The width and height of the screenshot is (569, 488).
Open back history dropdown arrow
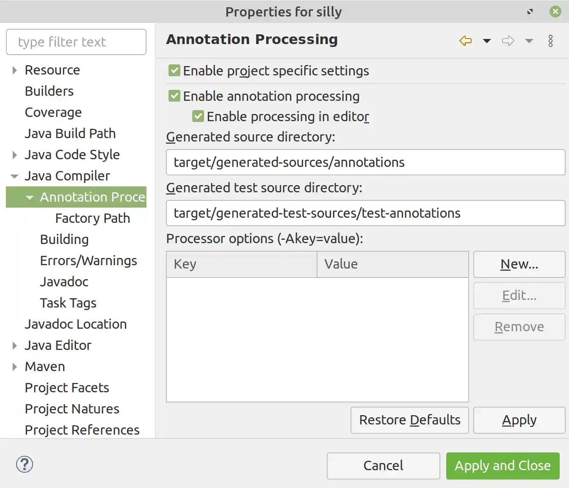tap(487, 41)
